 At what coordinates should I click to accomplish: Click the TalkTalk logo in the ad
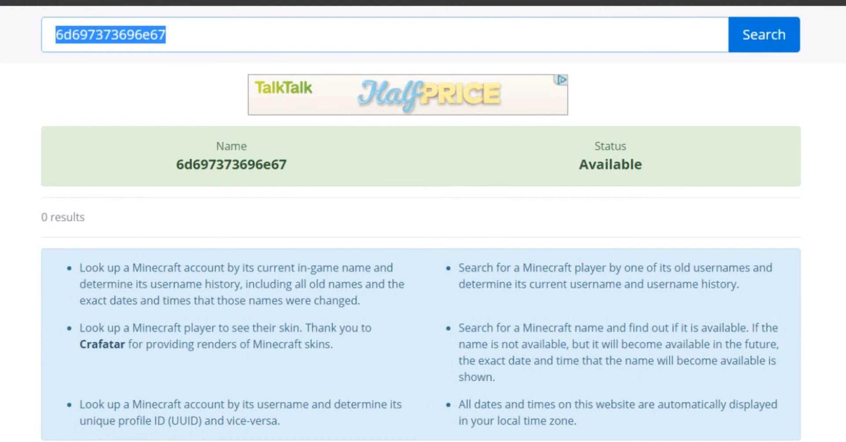click(x=283, y=88)
